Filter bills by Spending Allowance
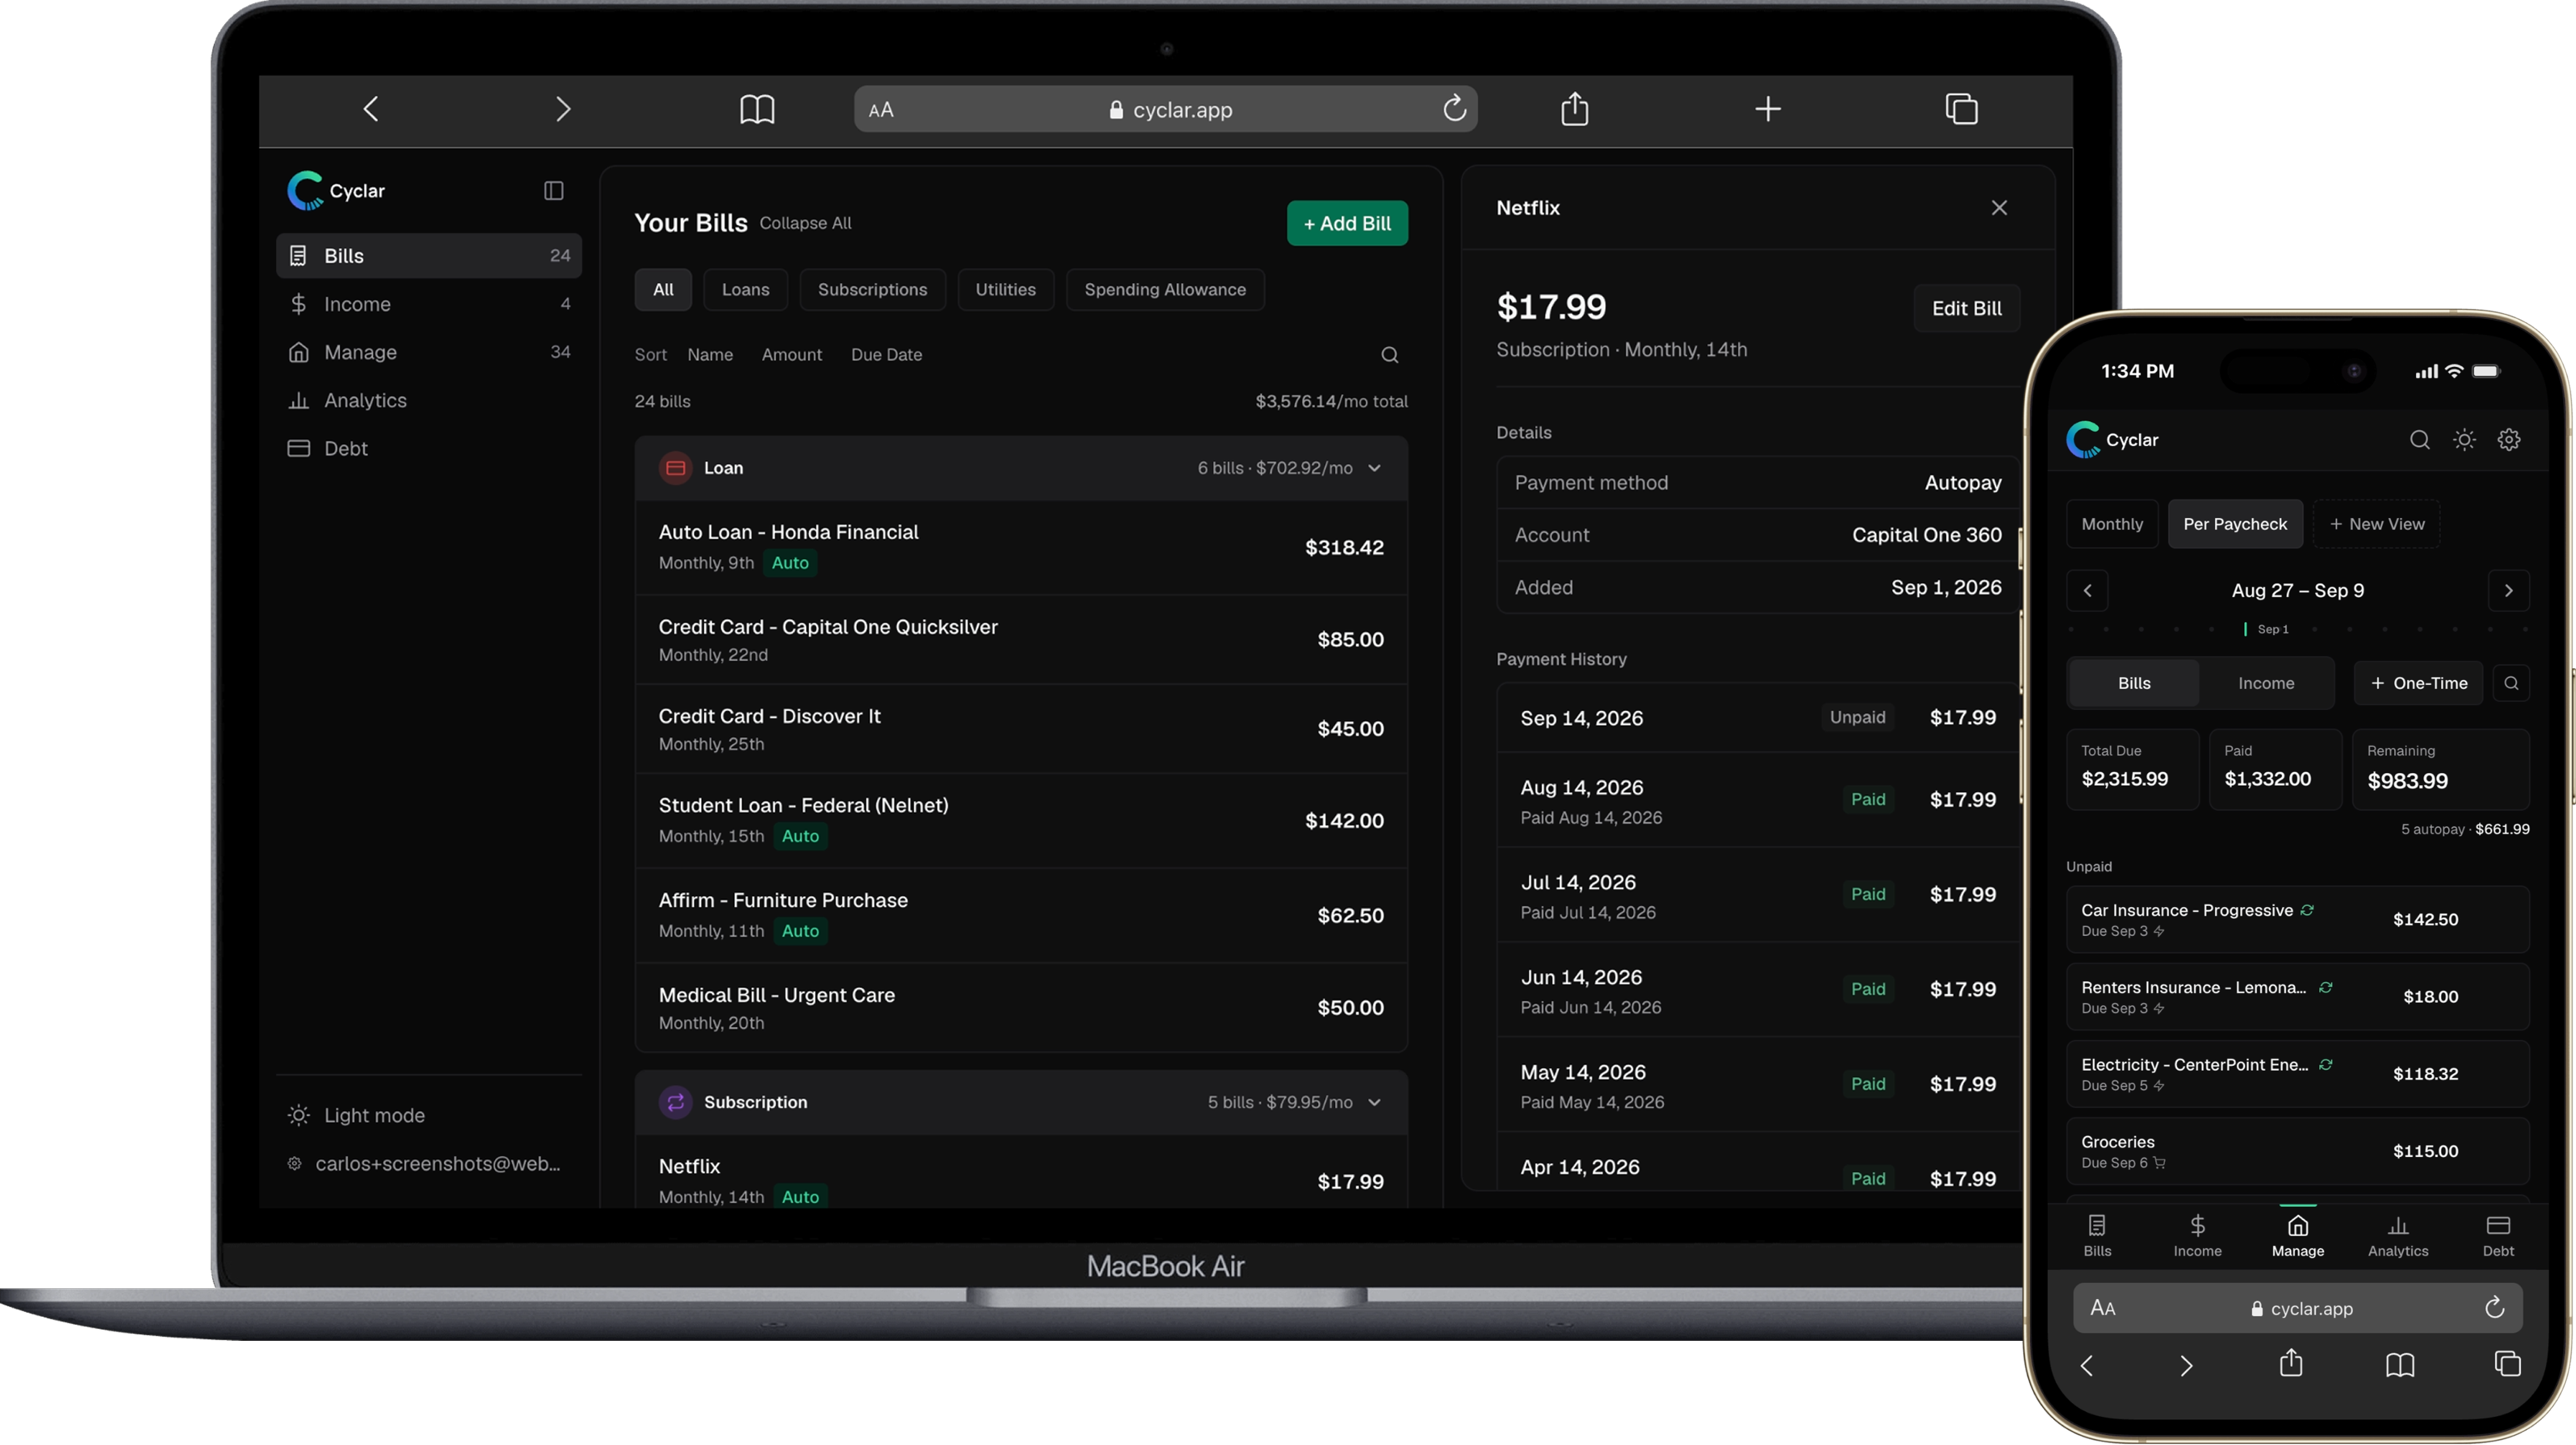 [1164, 290]
